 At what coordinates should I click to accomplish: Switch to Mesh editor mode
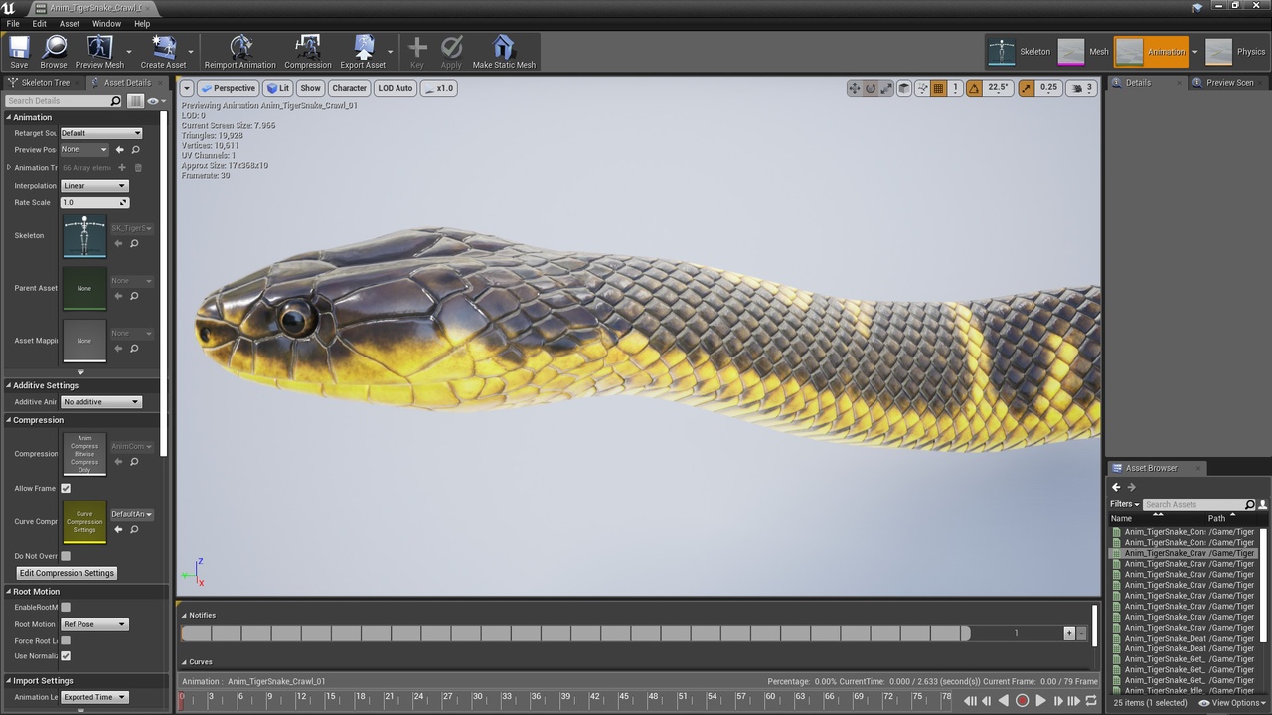1083,52
